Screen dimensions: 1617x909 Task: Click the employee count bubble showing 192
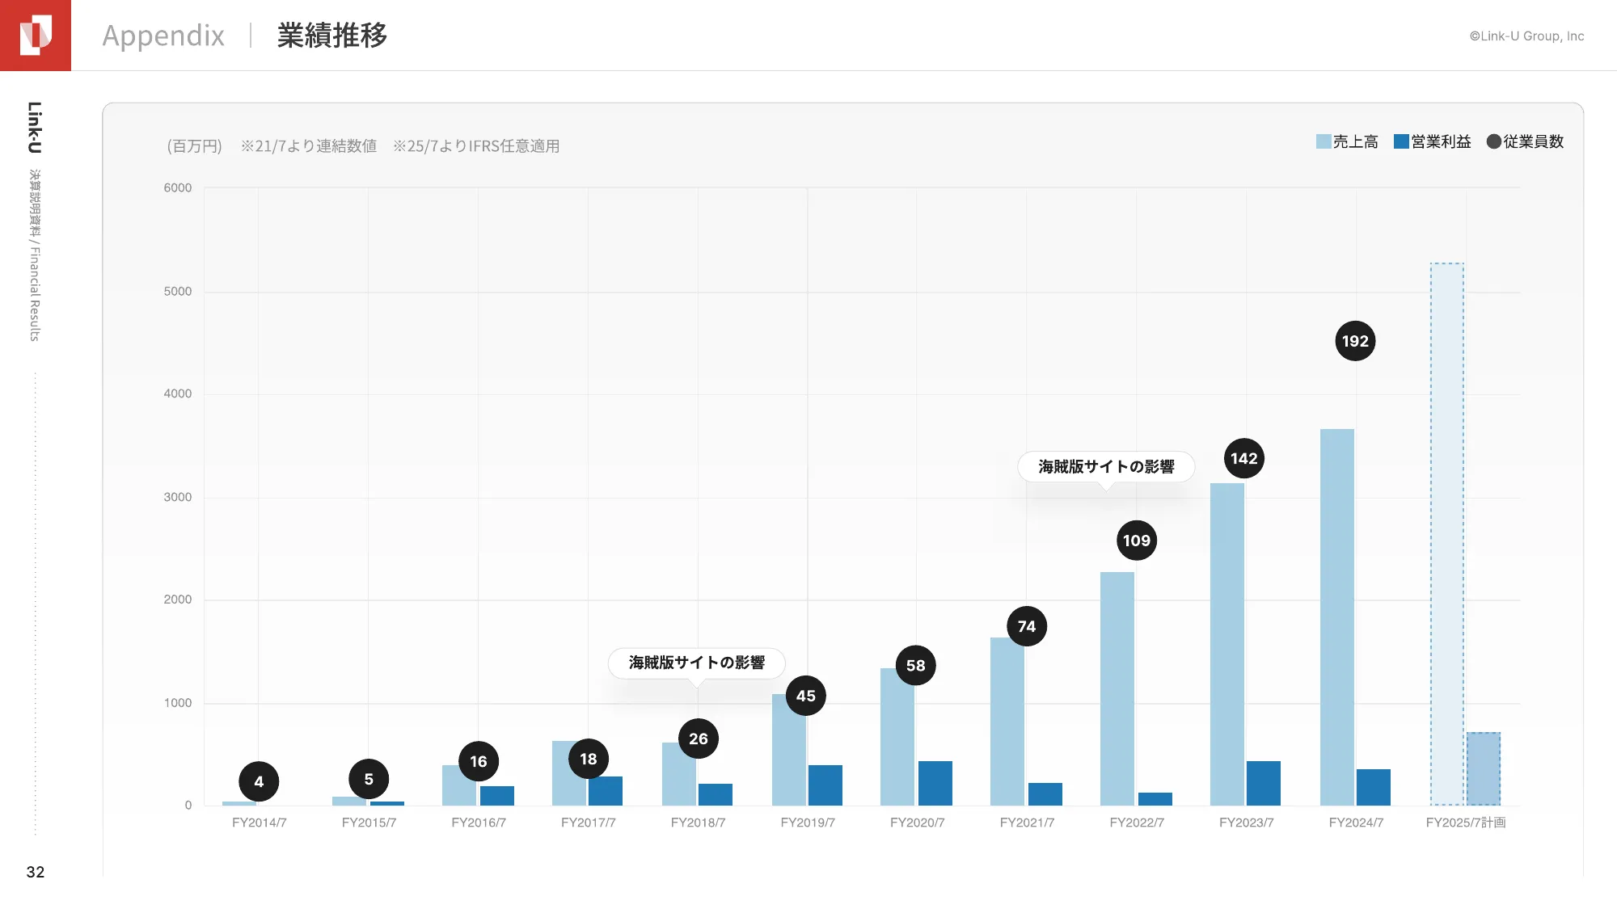pos(1355,341)
